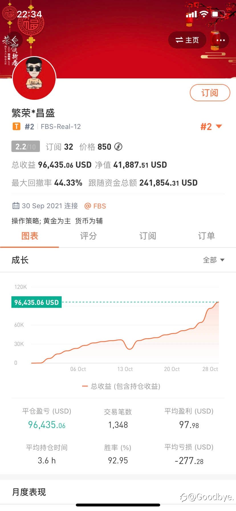Tap the 2.2/10 rating score badge

point(25,147)
